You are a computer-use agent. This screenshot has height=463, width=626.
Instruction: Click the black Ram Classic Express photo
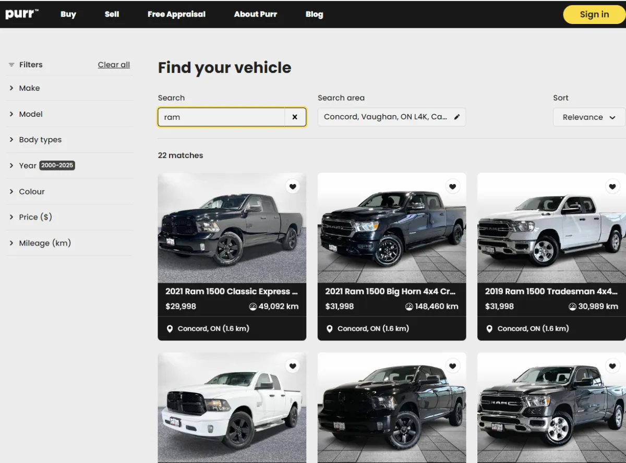pyautogui.click(x=232, y=228)
